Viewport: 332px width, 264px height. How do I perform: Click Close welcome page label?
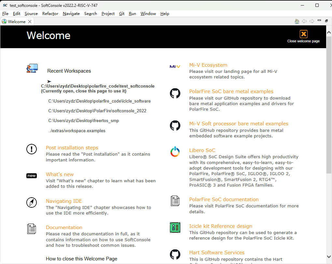tap(303, 41)
